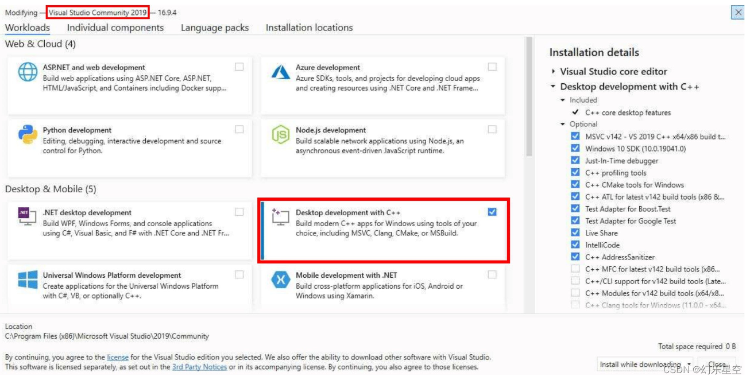Image resolution: width=750 pixels, height=380 pixels.
Task: Collapse the Included section arrow
Action: (x=563, y=100)
